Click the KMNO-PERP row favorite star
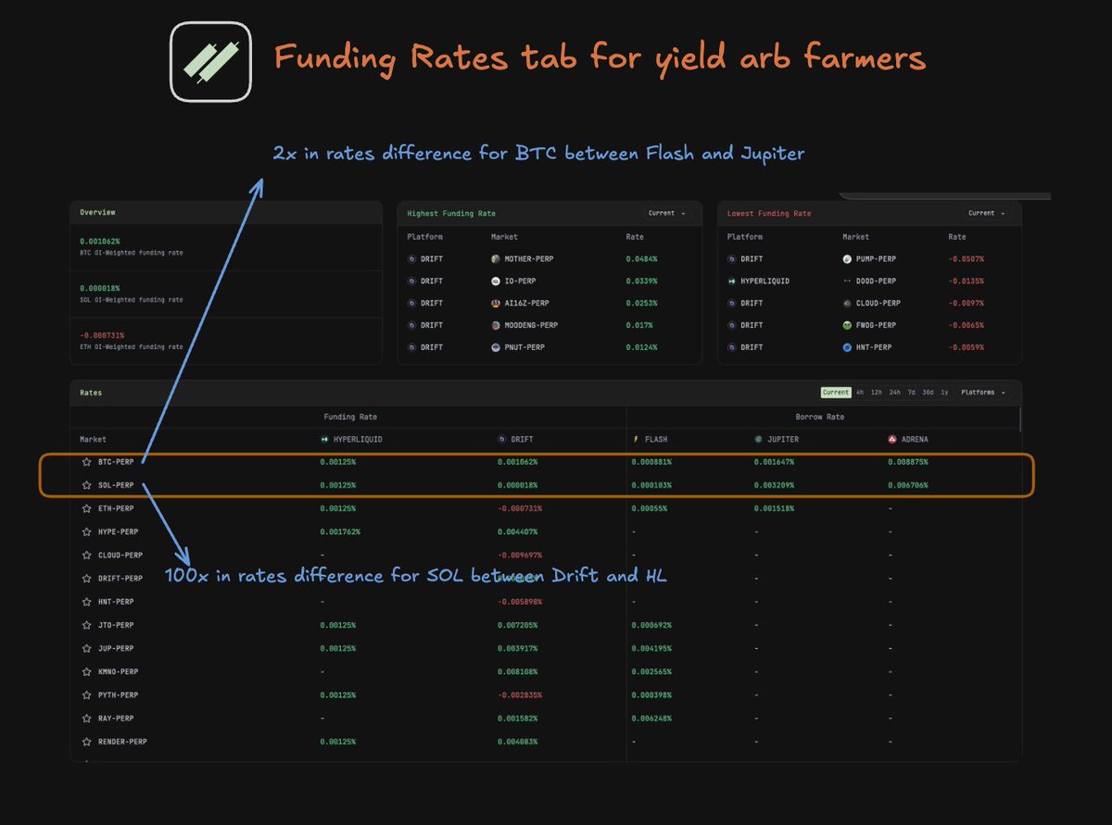Screen dimensions: 1112x825 [x=86, y=672]
